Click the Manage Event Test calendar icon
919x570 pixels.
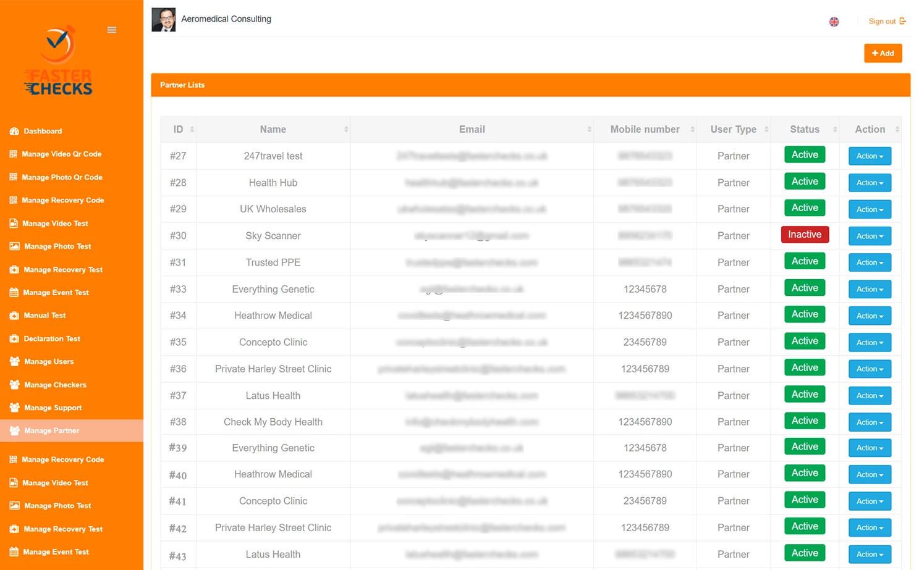(14, 292)
